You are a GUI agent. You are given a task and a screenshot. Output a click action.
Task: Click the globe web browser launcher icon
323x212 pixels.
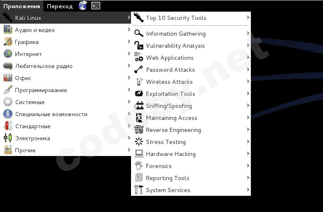[x=83, y=6]
